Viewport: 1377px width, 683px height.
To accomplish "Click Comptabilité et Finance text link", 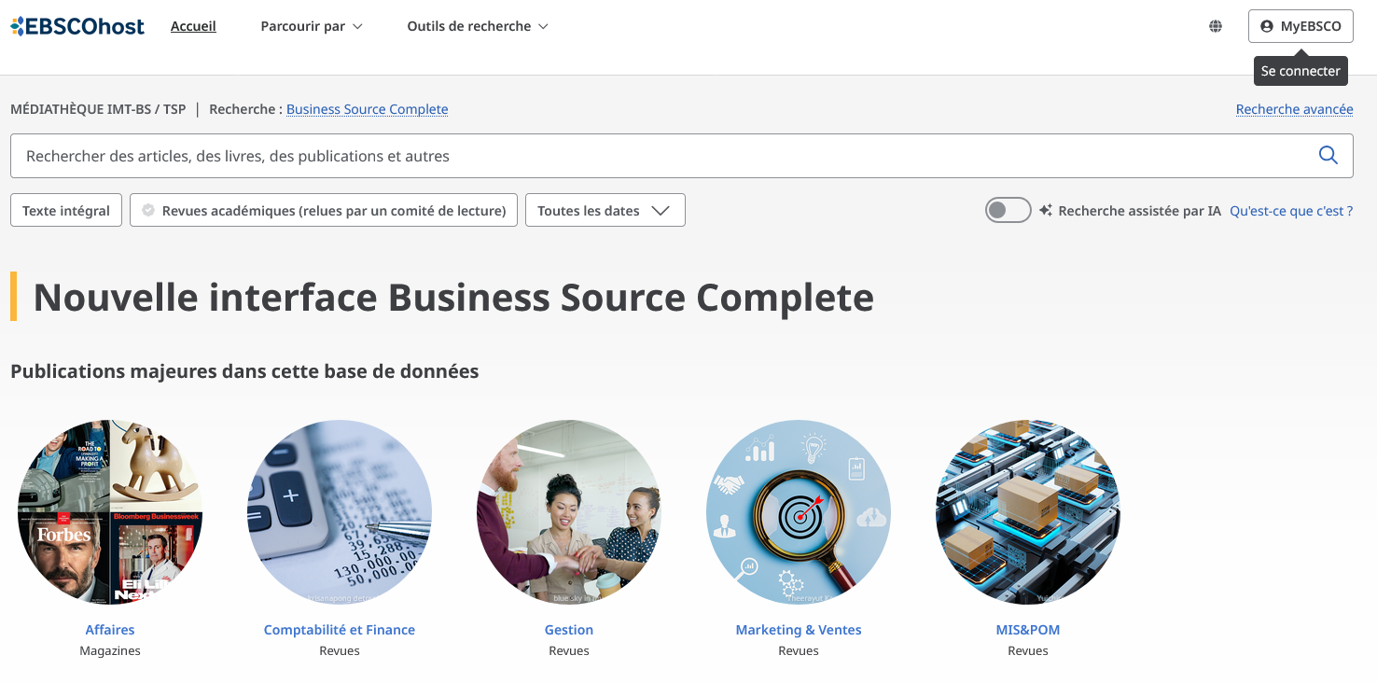I will click(x=340, y=630).
